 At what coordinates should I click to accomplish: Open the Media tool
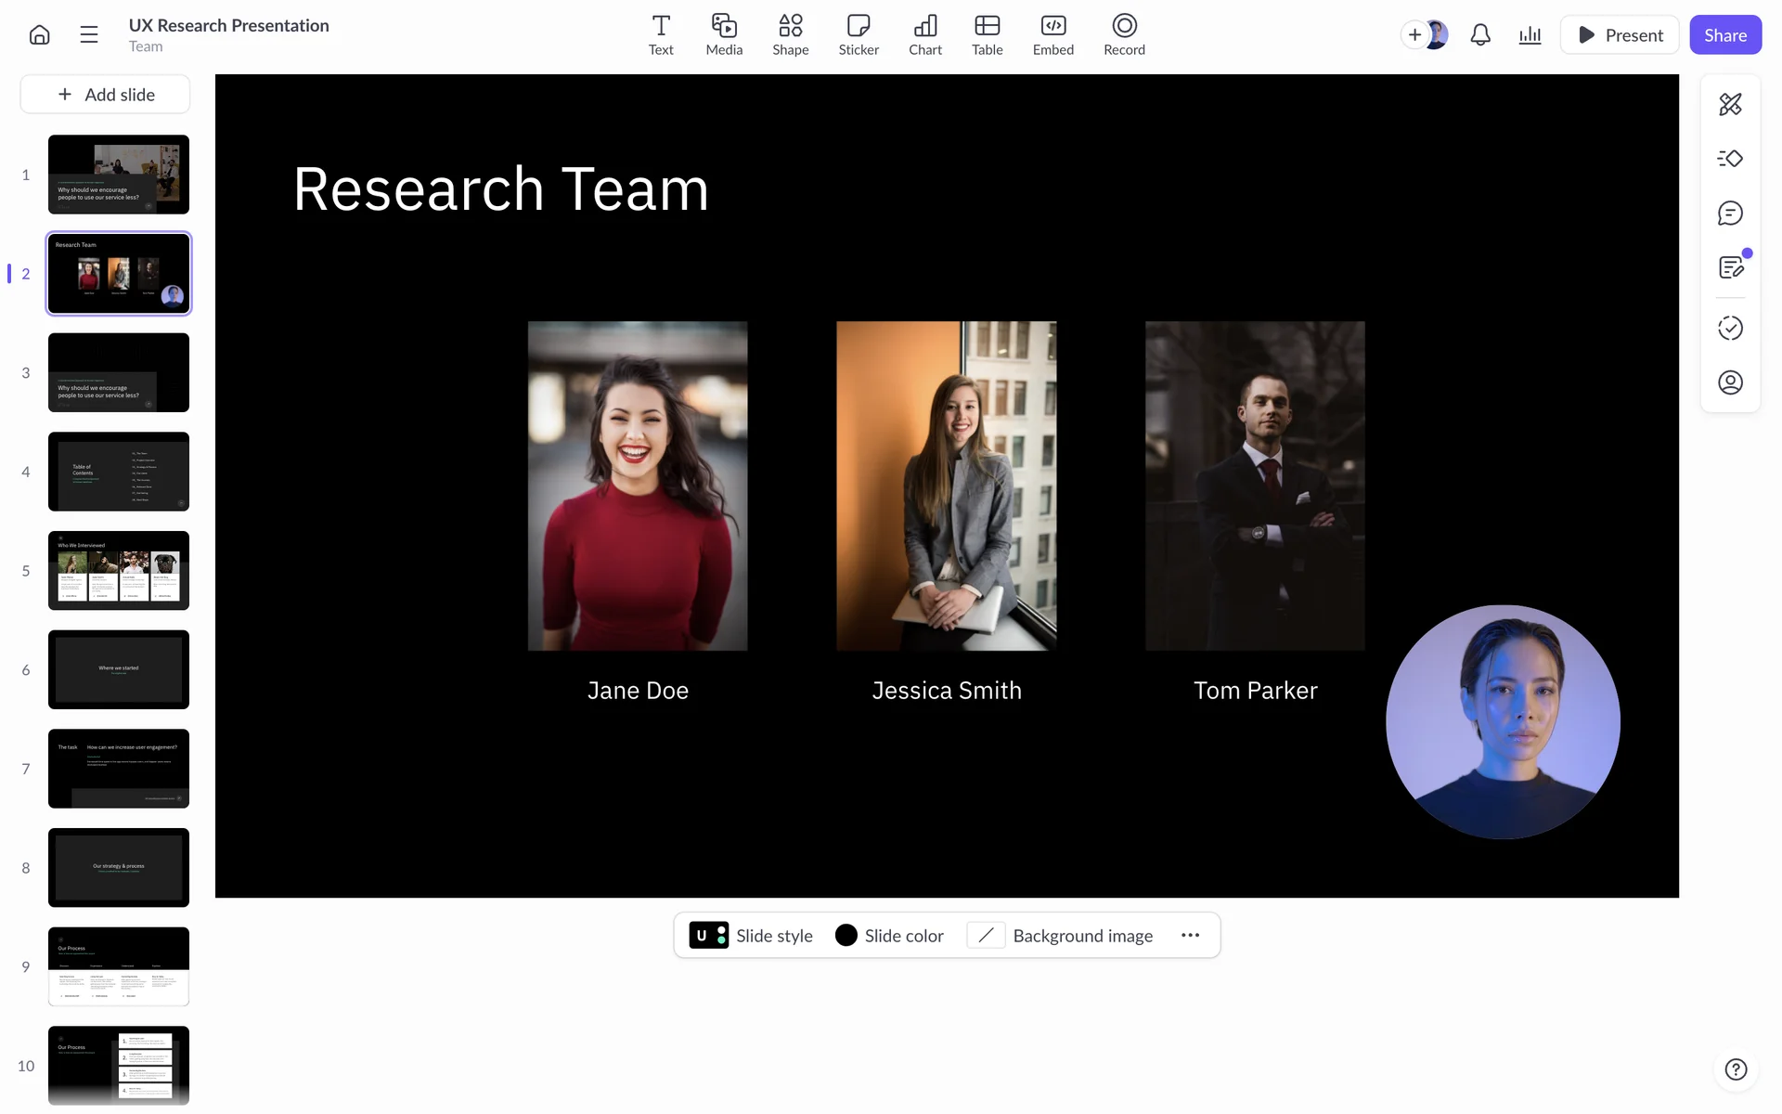coord(724,35)
